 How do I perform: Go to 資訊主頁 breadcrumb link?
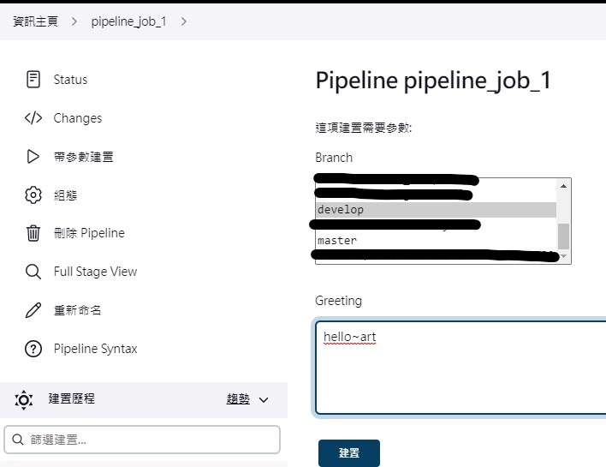pyautogui.click(x=36, y=21)
